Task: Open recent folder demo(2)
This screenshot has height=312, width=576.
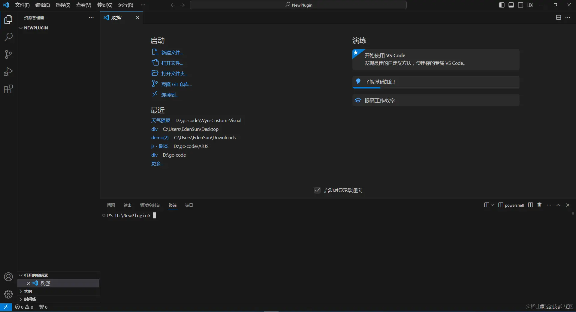Action: point(160,137)
